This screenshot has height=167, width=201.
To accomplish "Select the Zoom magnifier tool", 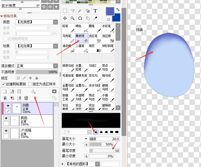I will pyautogui.click(x=72, y=18).
